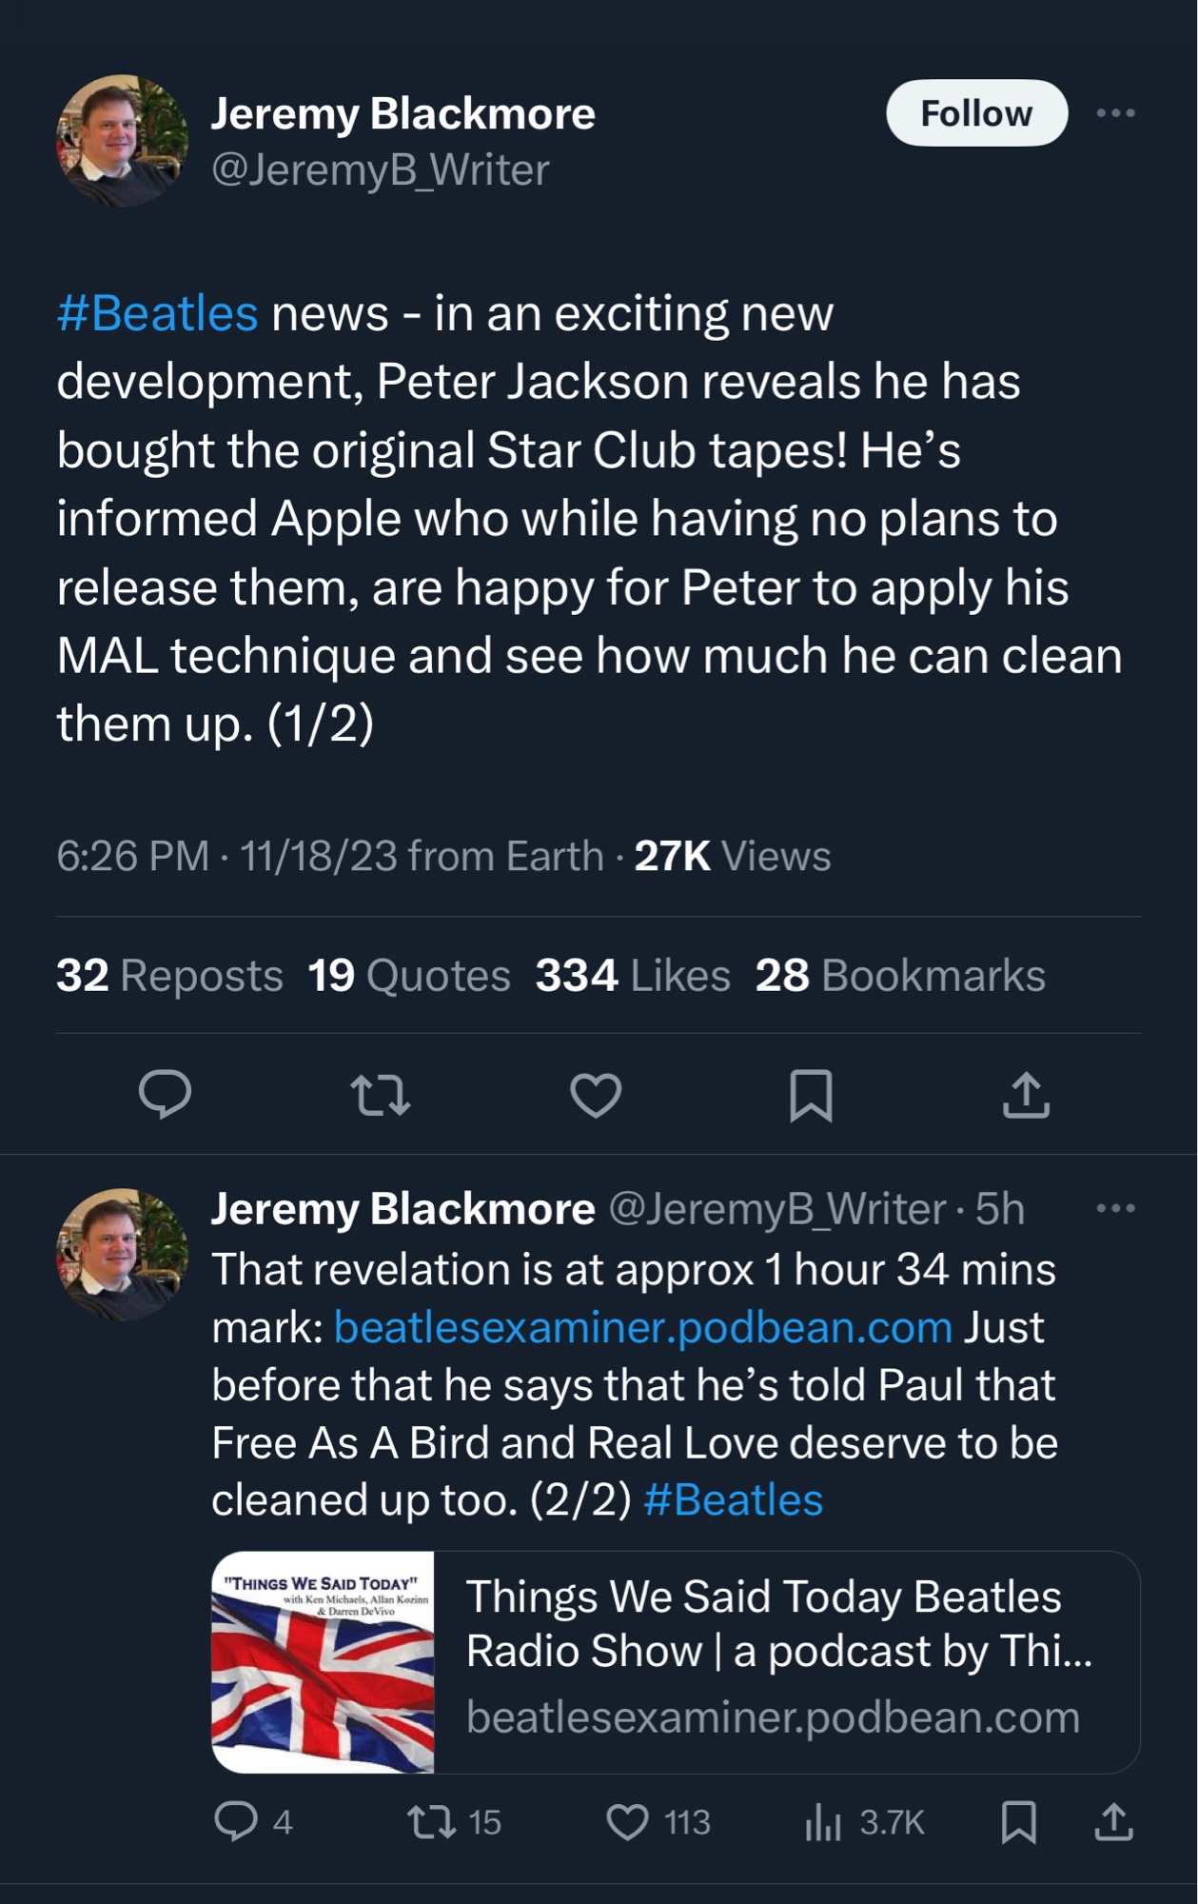Follow Jeremy Blackmore

tap(976, 113)
